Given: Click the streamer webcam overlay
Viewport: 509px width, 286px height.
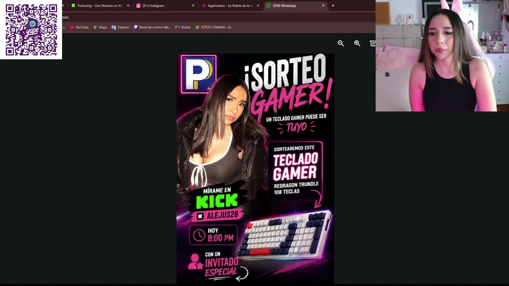Looking at the screenshot, I should [442, 56].
